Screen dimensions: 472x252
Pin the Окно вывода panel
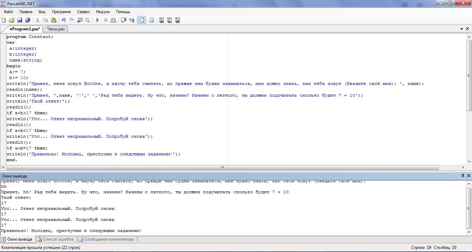point(463,176)
